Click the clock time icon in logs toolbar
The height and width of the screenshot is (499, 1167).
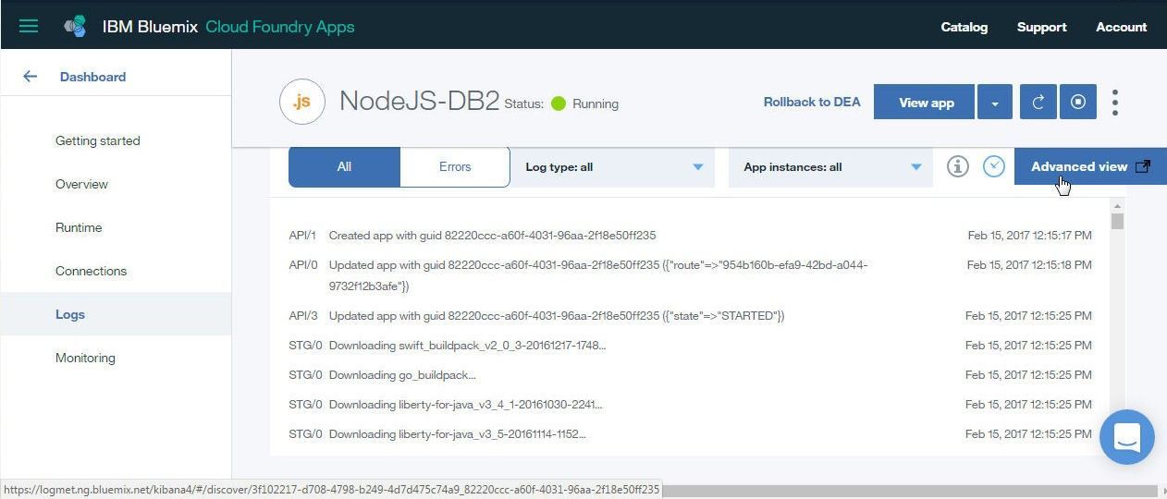click(994, 166)
